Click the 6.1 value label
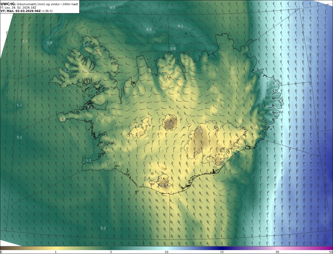 (181, 26)
